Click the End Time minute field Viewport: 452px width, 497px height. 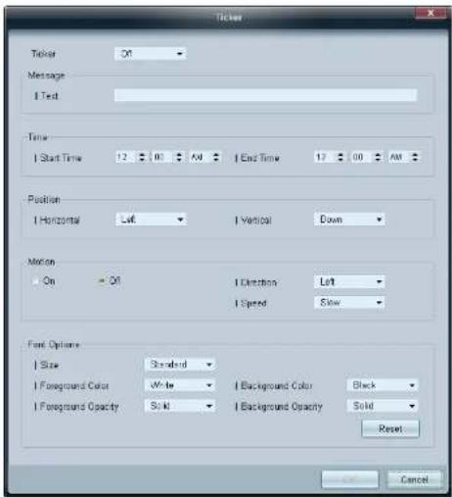(362, 157)
